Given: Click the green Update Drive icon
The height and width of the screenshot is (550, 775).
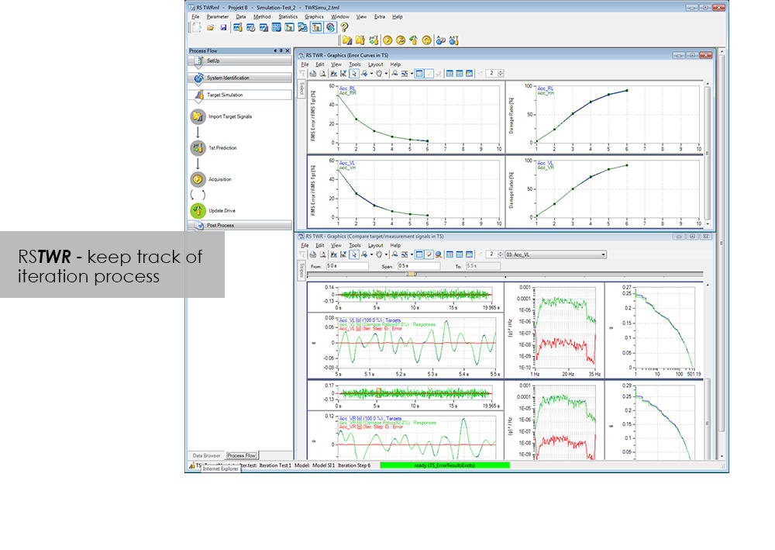Looking at the screenshot, I should [197, 210].
